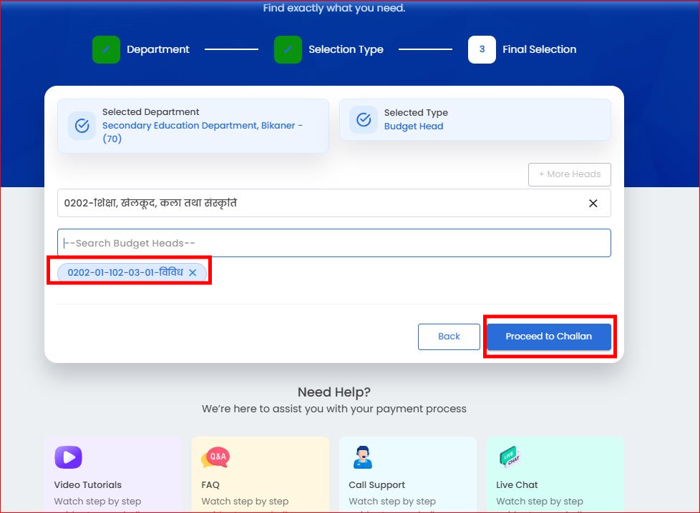Image resolution: width=700 pixels, height=513 pixels.
Task: Click the Call Support agent icon
Action: pos(362,457)
